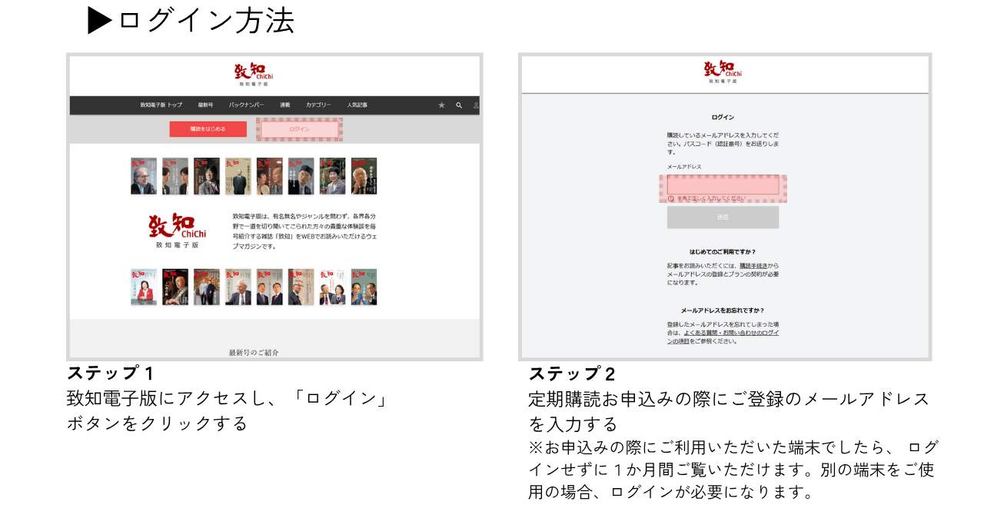Click the 致知 ChiChi header logo in step 1 screenshot
984x515 pixels.
(x=254, y=73)
